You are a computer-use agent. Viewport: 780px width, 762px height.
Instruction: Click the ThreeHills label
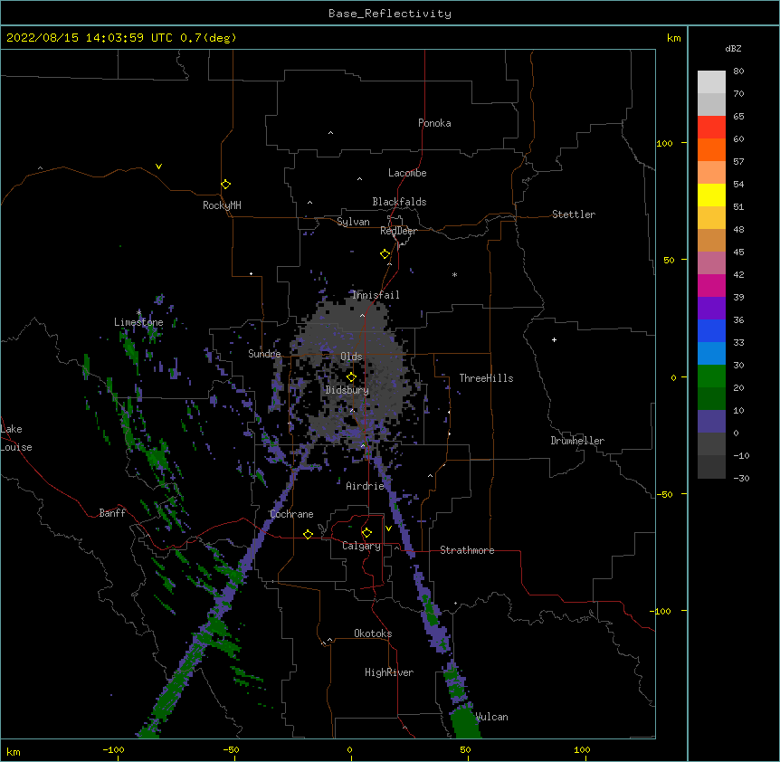486,378
